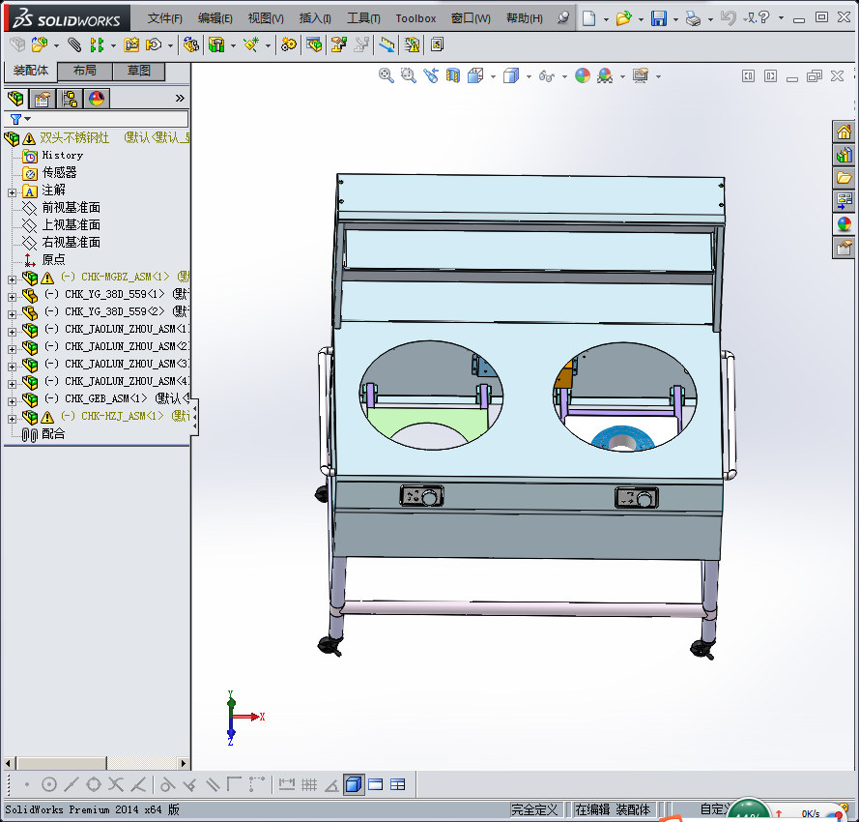Select the sketch Circle tool
This screenshot has height=822, width=859.
pyautogui.click(x=49, y=784)
